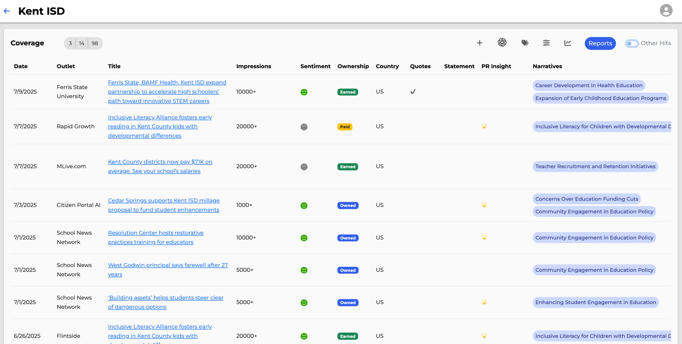Go back using the blue arrow

click(7, 11)
